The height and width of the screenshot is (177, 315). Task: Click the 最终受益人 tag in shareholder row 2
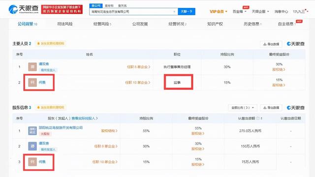pos(48,149)
